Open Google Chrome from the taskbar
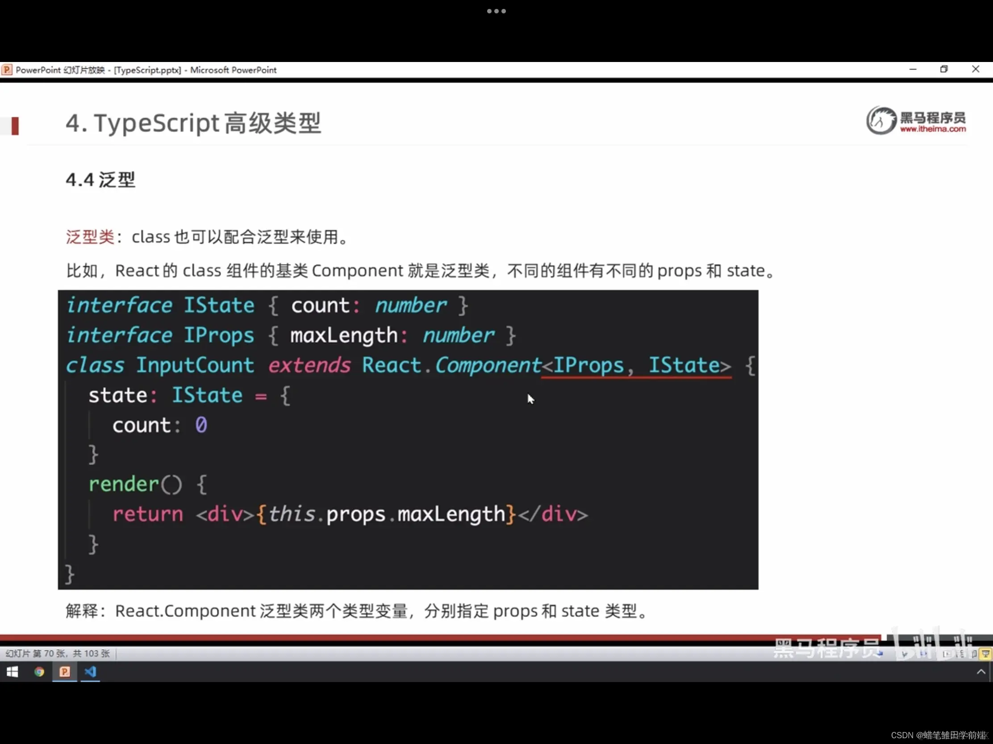Viewport: 993px width, 744px height. [x=39, y=672]
